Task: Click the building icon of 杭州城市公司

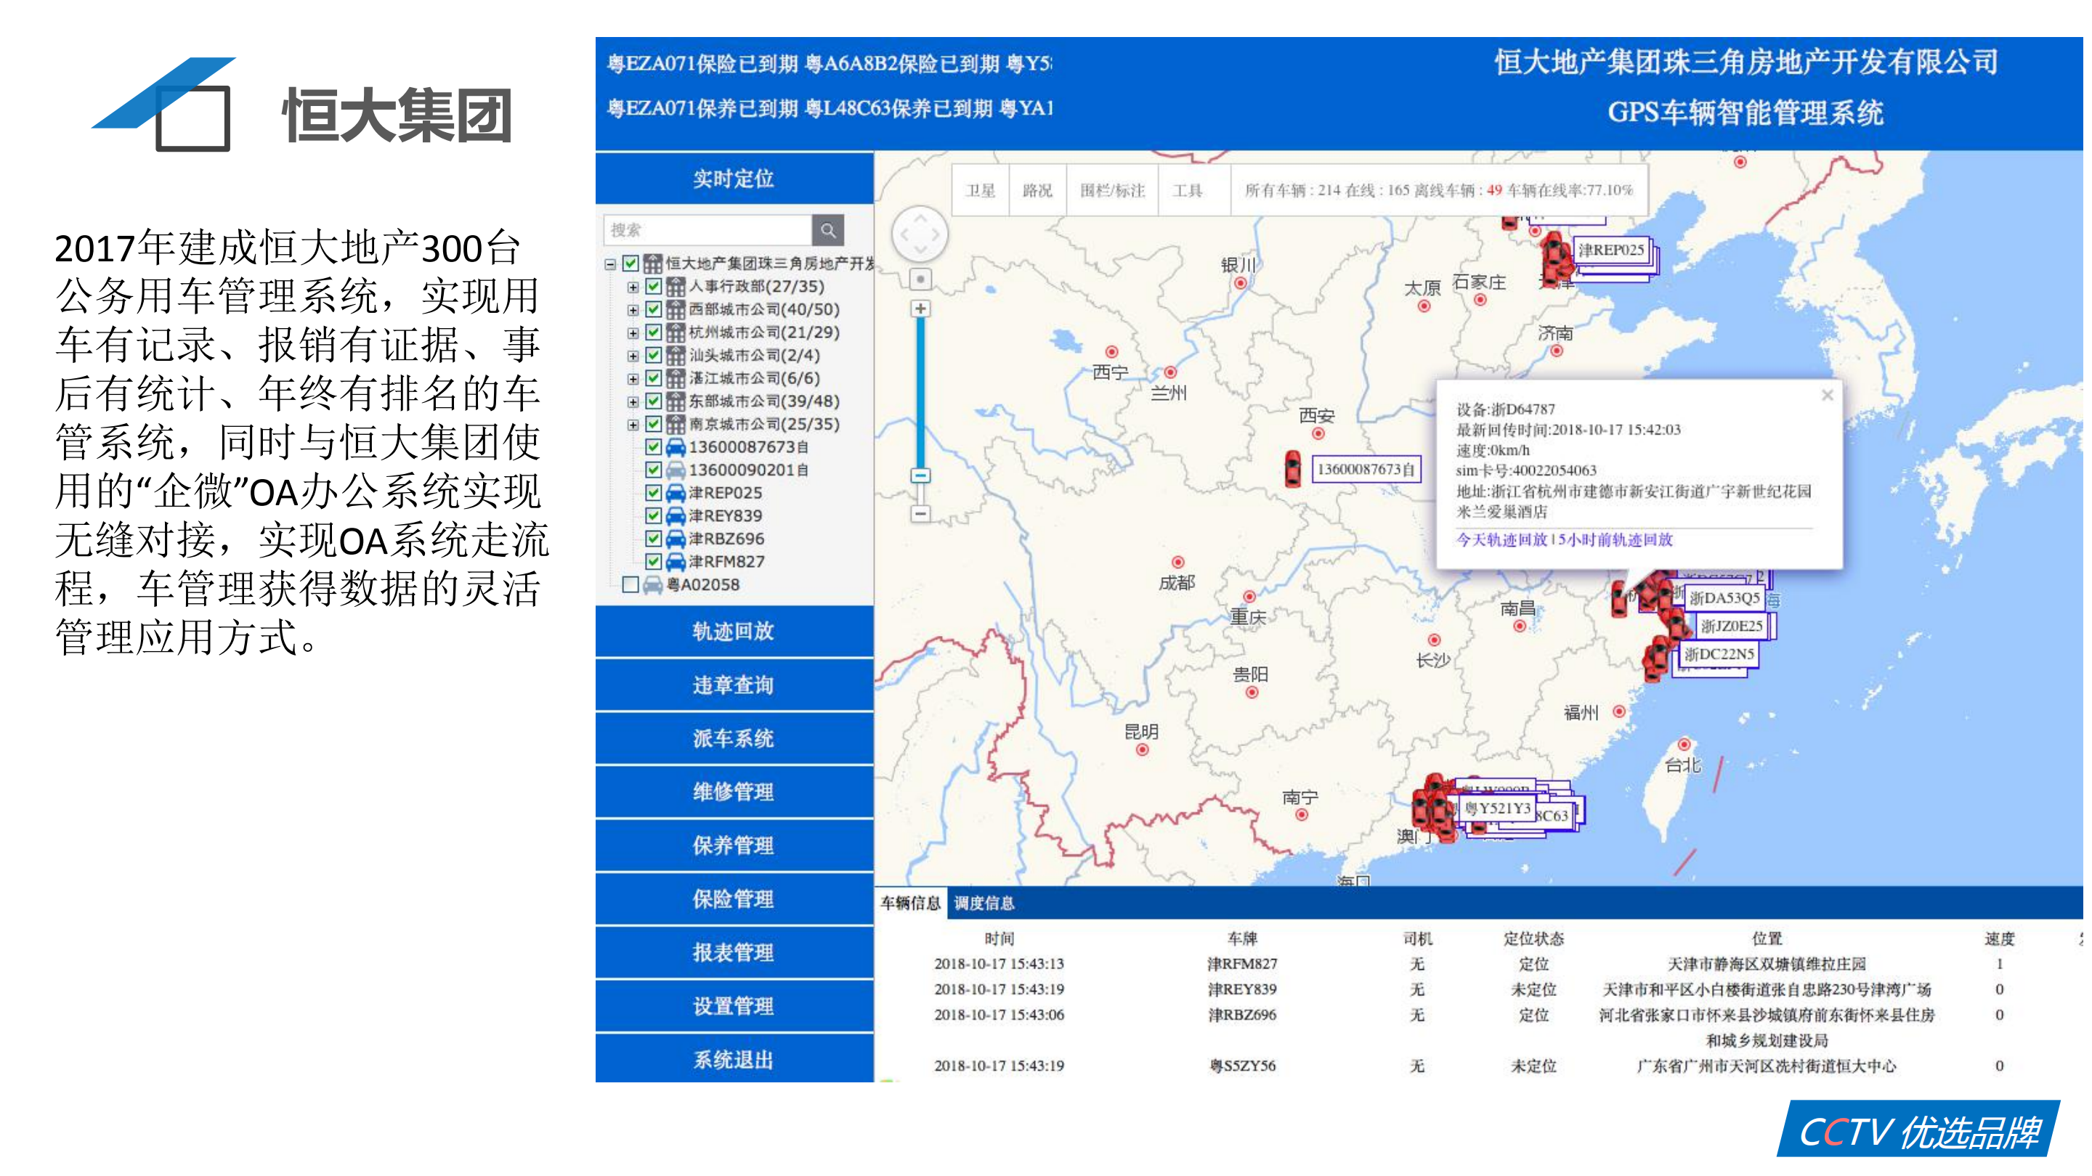Action: [x=676, y=332]
